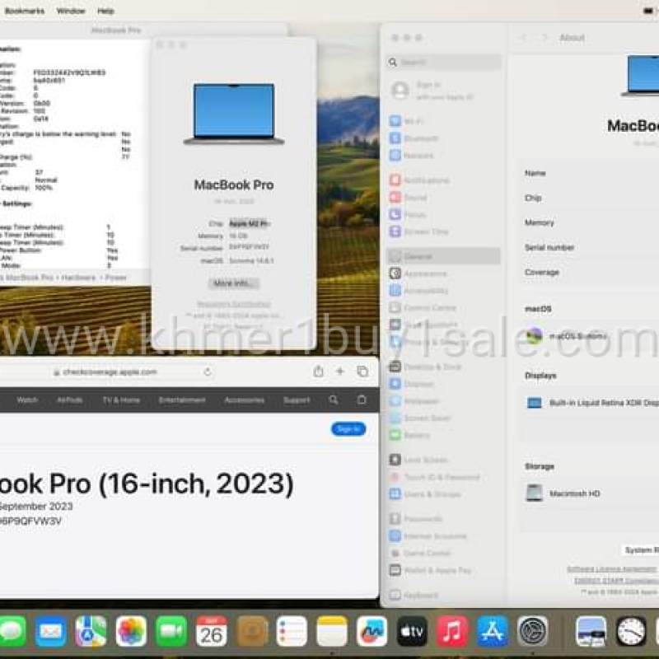Click TV & Home in Apple navigation
Screen dimensions: 659x659
(121, 400)
